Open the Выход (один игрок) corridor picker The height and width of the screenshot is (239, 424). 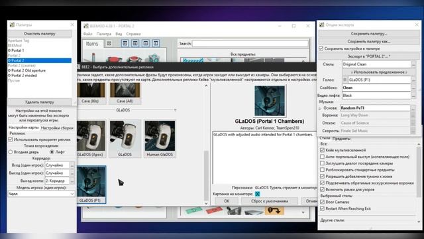click(x=72, y=173)
